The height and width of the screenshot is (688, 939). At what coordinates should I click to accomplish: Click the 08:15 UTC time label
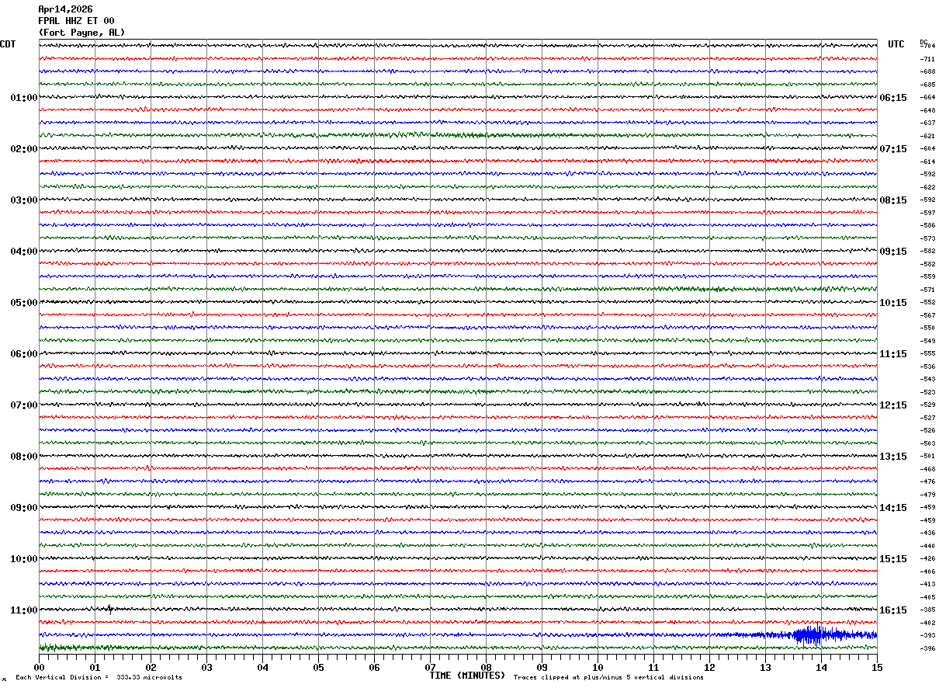[893, 200]
